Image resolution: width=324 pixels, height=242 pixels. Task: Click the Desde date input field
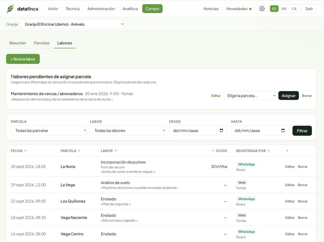tap(198, 130)
